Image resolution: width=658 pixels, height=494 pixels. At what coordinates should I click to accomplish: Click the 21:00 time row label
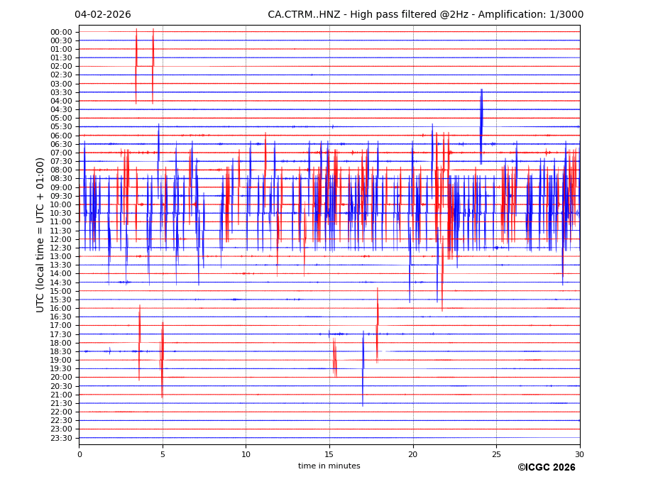(61, 395)
